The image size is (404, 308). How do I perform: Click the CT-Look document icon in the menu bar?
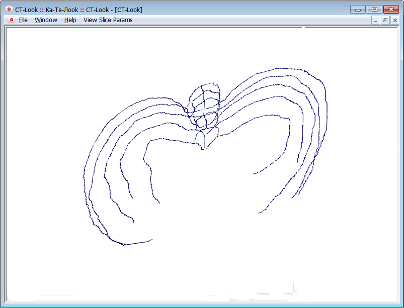[12, 20]
